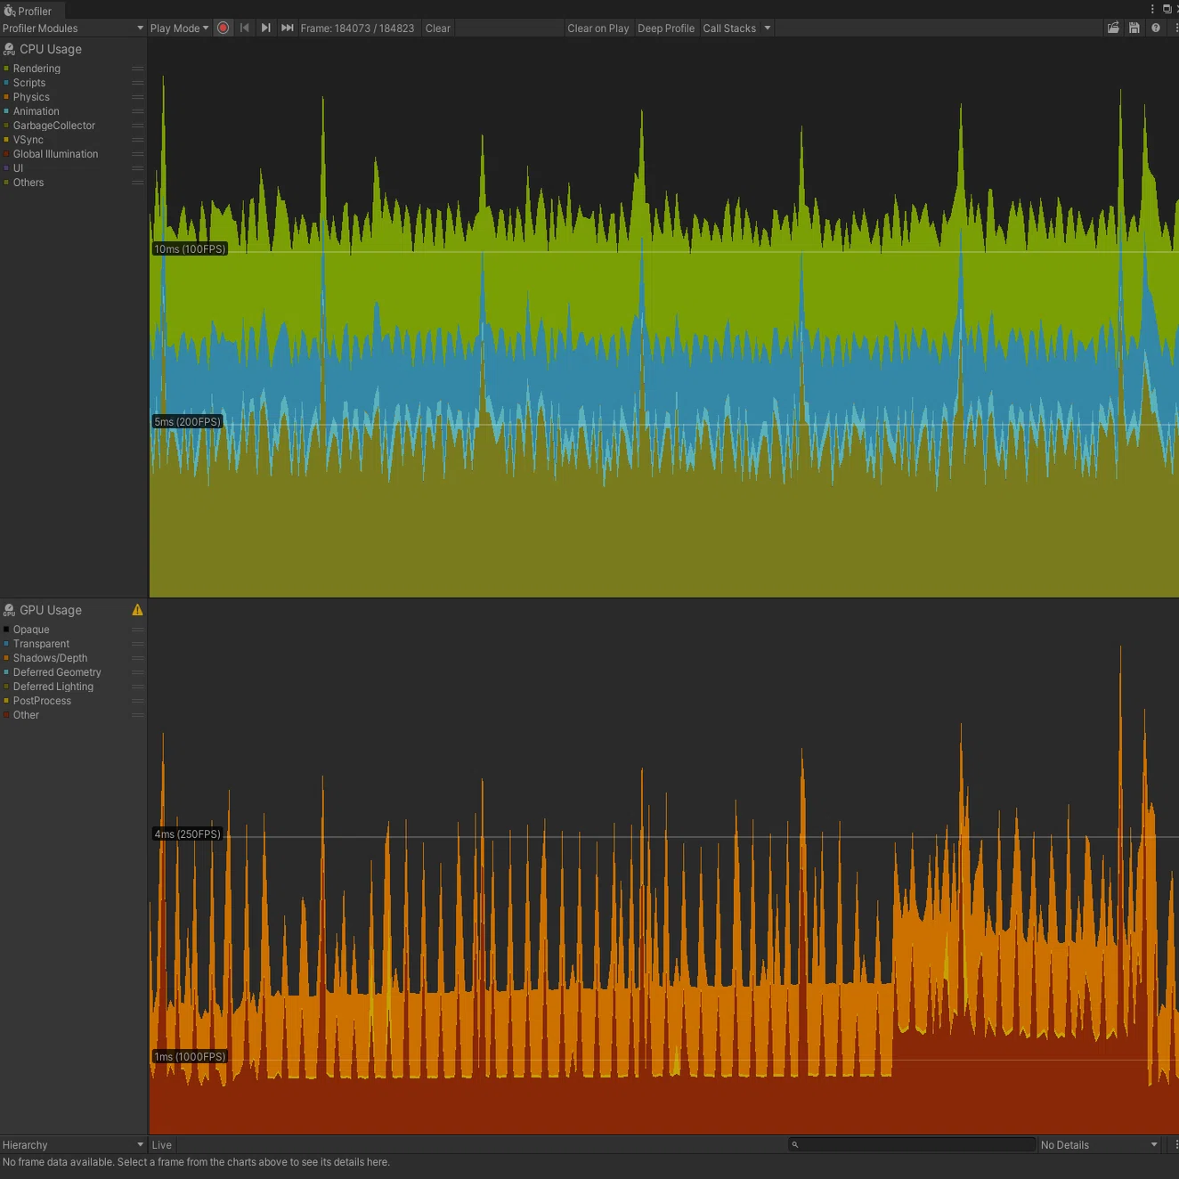Screen dimensions: 1179x1179
Task: Toggle the Deep Profile option
Action: [x=666, y=28]
